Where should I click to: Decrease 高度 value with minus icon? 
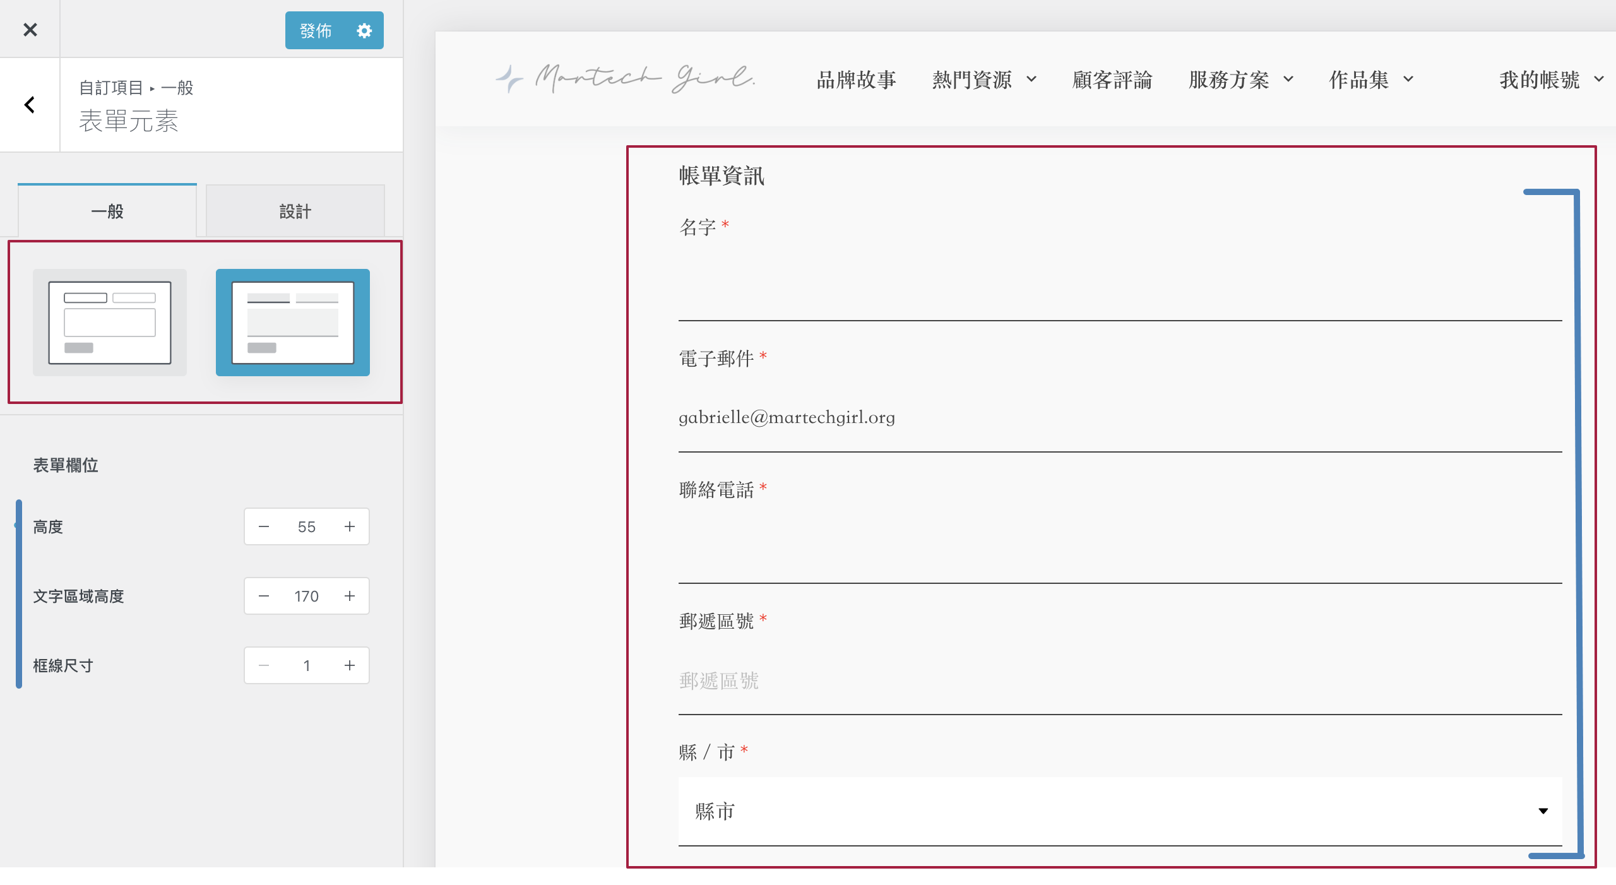tap(264, 526)
